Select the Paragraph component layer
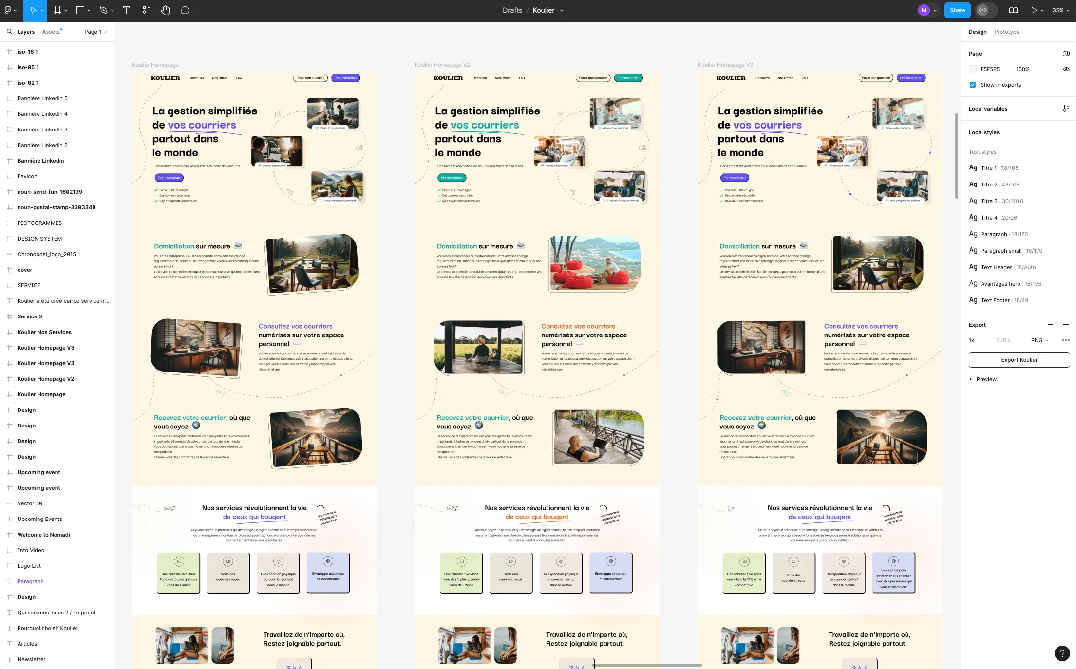The width and height of the screenshot is (1076, 669). tap(31, 581)
